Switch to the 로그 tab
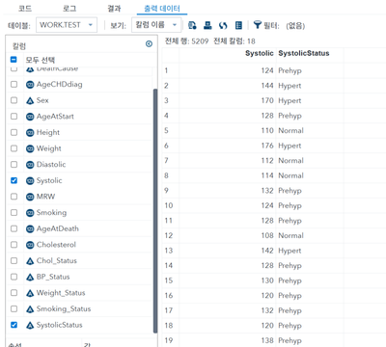This screenshot has width=386, height=347. pos(69,8)
